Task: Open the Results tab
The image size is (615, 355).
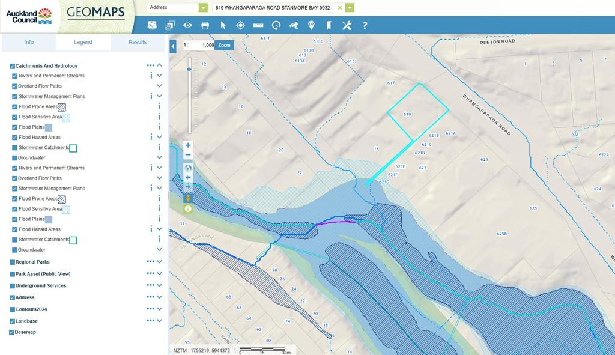Action: tap(137, 42)
